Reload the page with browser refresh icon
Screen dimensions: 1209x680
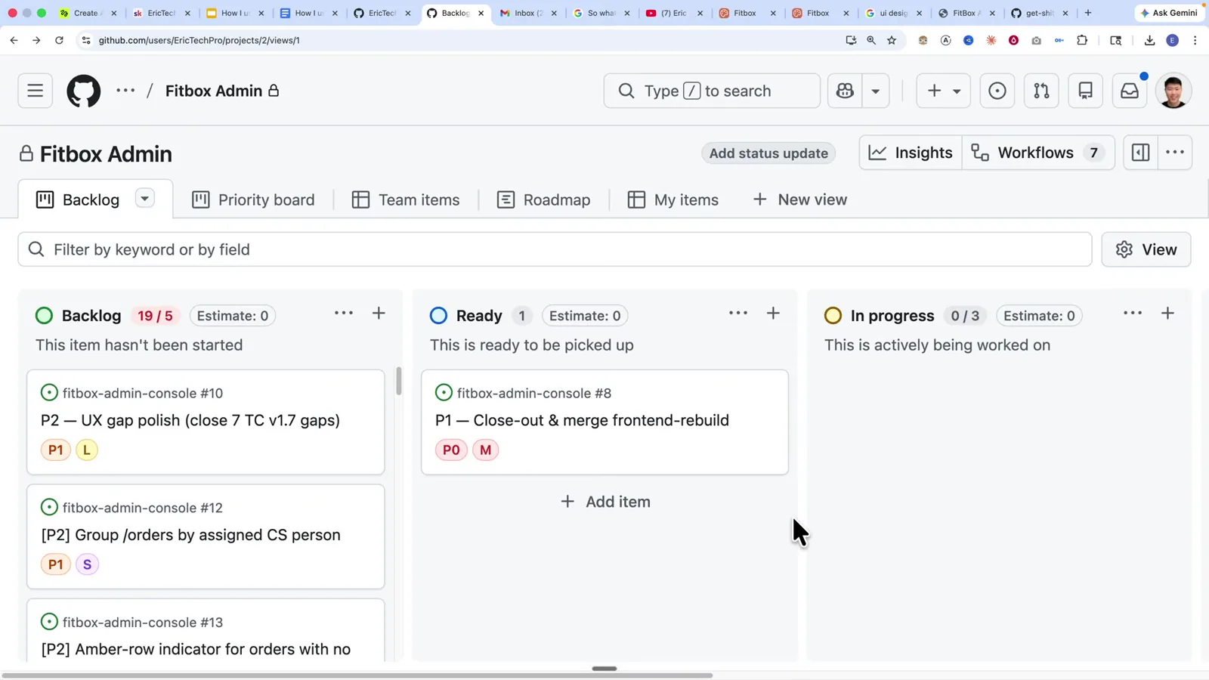pos(59,40)
